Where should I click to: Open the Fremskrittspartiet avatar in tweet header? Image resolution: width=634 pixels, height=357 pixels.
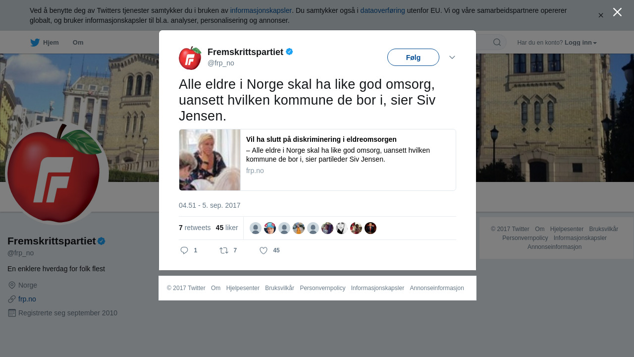click(x=190, y=58)
